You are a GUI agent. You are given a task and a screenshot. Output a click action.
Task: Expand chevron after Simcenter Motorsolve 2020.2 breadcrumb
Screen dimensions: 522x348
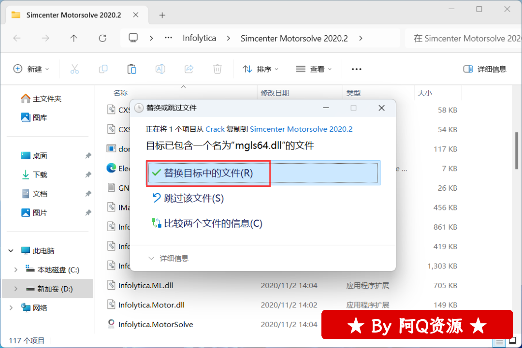click(x=361, y=38)
